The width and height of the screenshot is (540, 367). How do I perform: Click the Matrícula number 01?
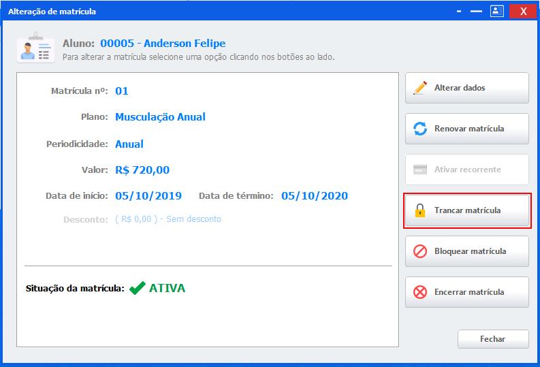click(122, 91)
